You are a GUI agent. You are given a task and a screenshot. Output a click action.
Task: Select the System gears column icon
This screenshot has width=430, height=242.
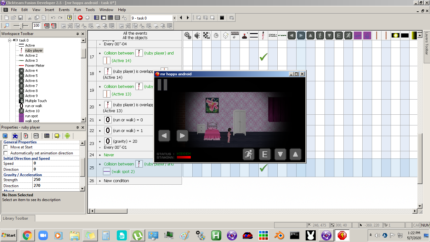pos(188,35)
